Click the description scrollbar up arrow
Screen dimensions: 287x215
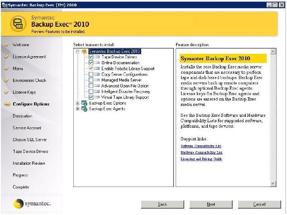coord(273,52)
